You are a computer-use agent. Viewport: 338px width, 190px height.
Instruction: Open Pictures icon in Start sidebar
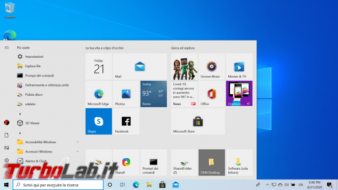tap(7, 148)
